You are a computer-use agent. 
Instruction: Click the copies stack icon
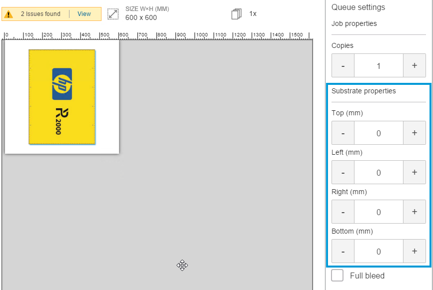pos(236,14)
